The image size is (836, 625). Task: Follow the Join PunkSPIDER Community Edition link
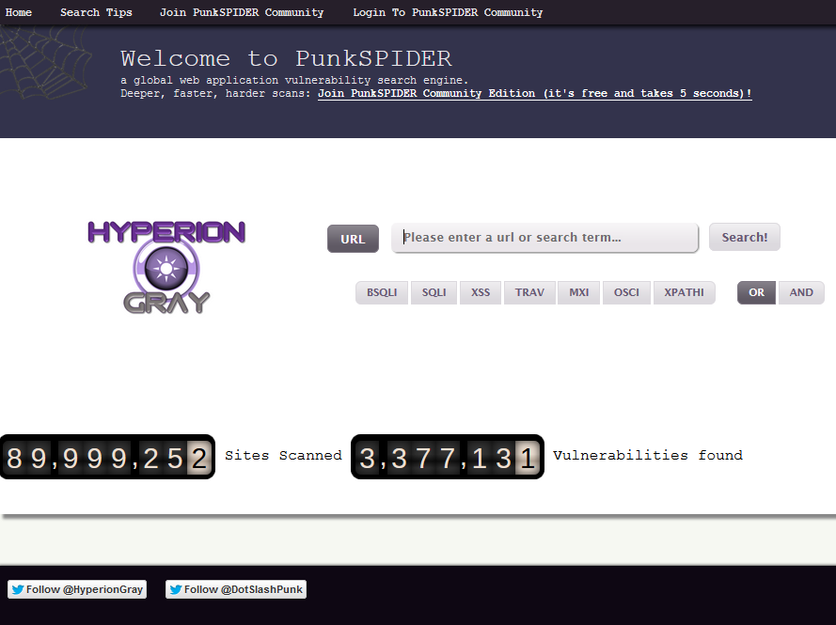535,94
